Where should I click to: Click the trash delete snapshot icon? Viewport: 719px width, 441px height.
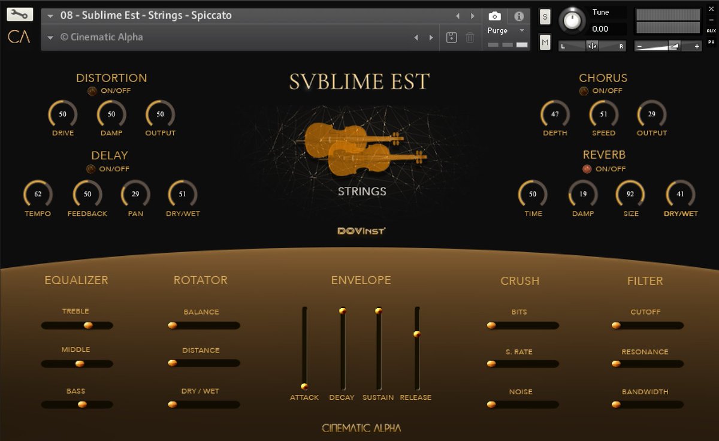pos(470,37)
